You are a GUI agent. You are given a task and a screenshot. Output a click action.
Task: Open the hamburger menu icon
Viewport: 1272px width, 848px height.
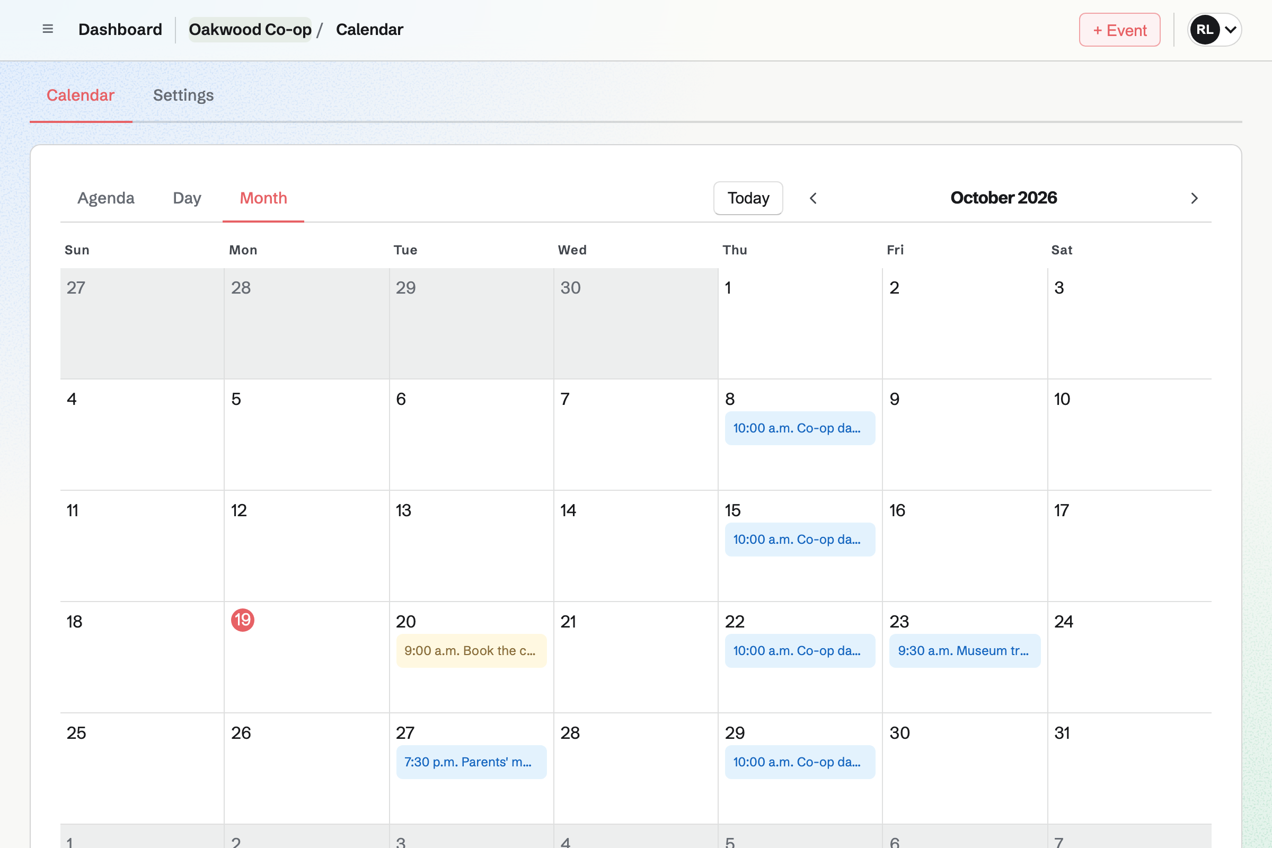(48, 29)
